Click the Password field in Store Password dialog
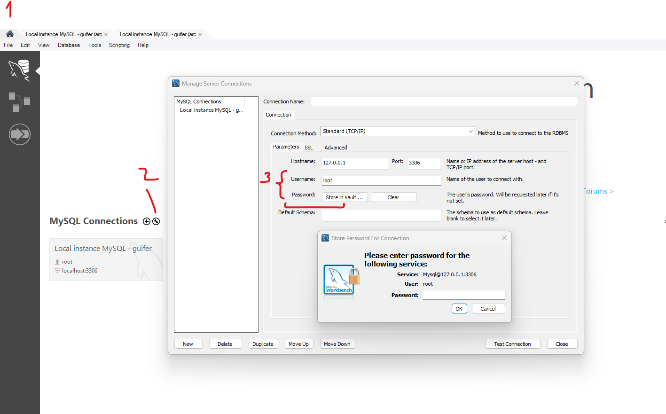The width and height of the screenshot is (666, 414). point(464,295)
